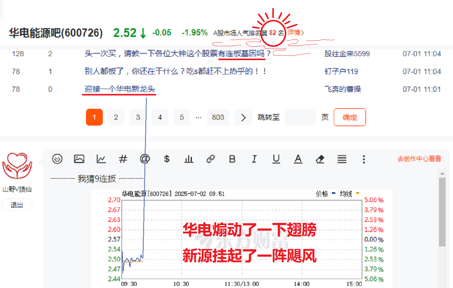
Task: Click the price change -0.05
Action: point(162,32)
